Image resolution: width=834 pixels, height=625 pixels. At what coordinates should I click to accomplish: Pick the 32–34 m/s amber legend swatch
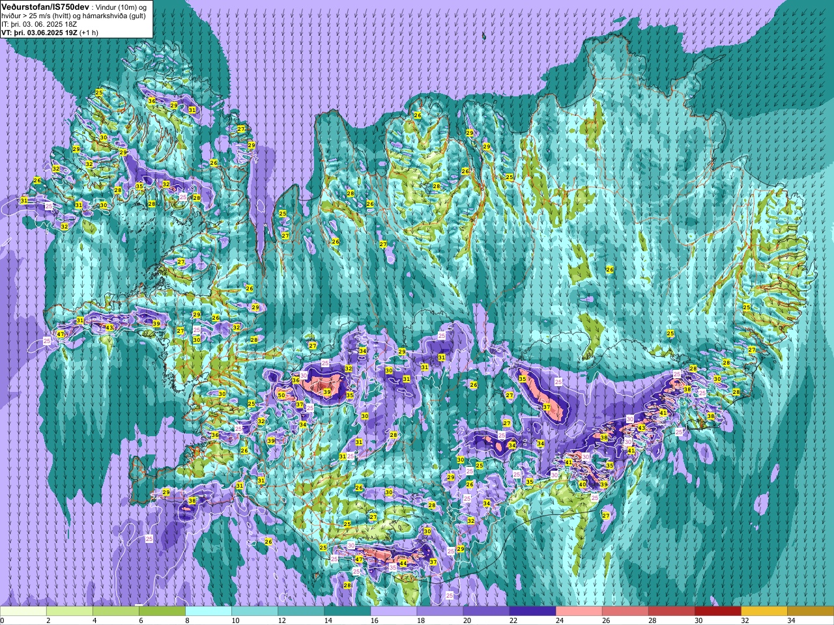[x=764, y=611]
